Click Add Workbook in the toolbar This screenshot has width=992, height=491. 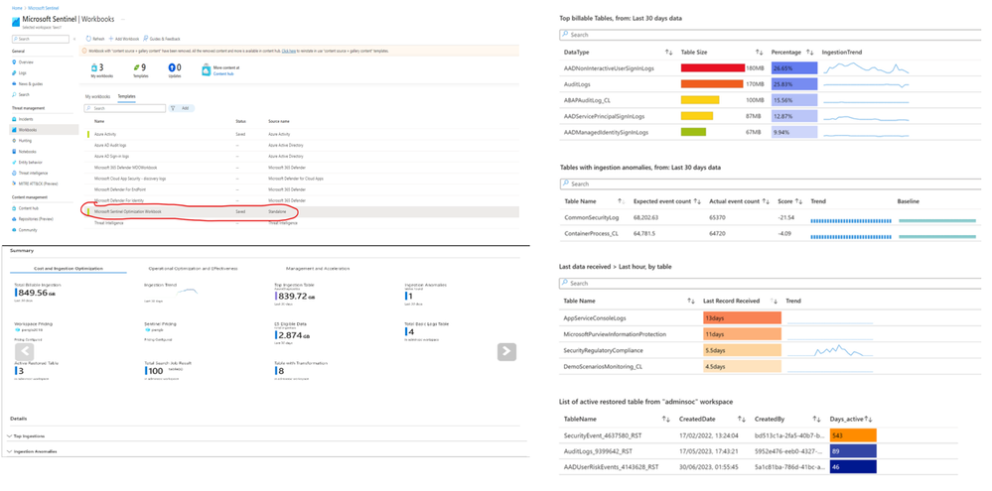tap(123, 39)
